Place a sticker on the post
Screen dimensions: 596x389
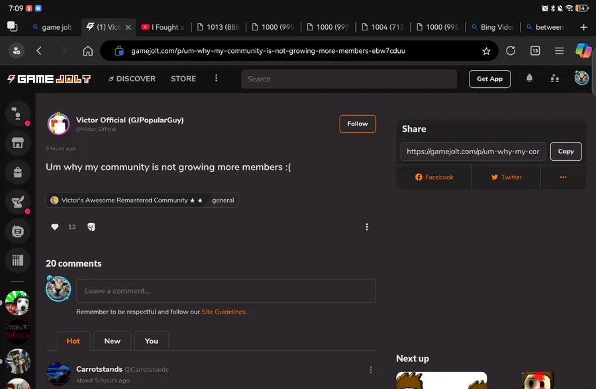(91, 227)
